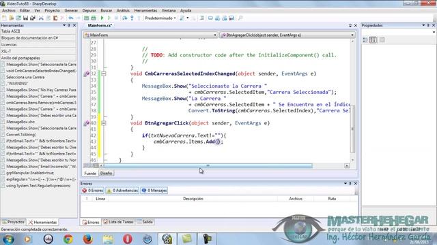Switch Propiedades to alphabetical view
The image size is (437, 245).
(373, 40)
